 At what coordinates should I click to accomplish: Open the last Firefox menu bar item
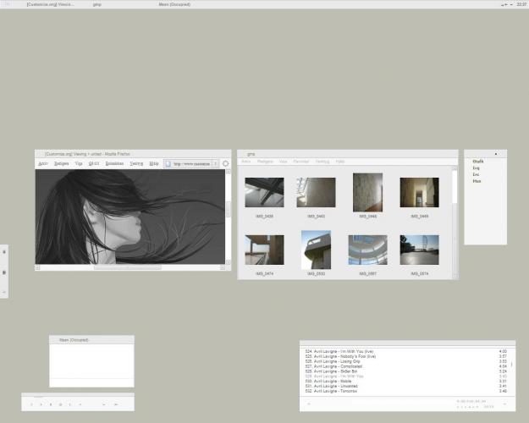coord(153,163)
